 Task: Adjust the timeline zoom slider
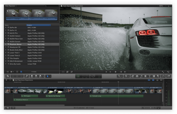pos(151,108)
